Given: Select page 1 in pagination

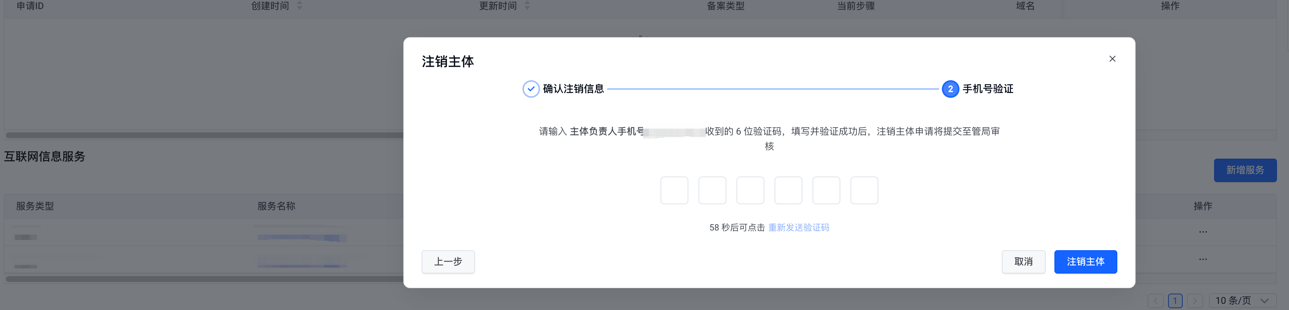Looking at the screenshot, I should (x=1175, y=301).
